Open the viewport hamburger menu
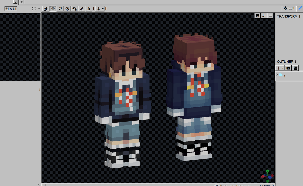Screen dimensions: 303x186 (271, 16)
